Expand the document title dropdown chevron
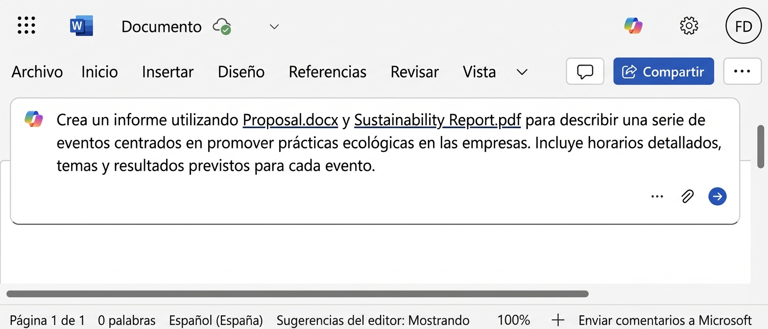This screenshot has width=768, height=329. [x=274, y=26]
